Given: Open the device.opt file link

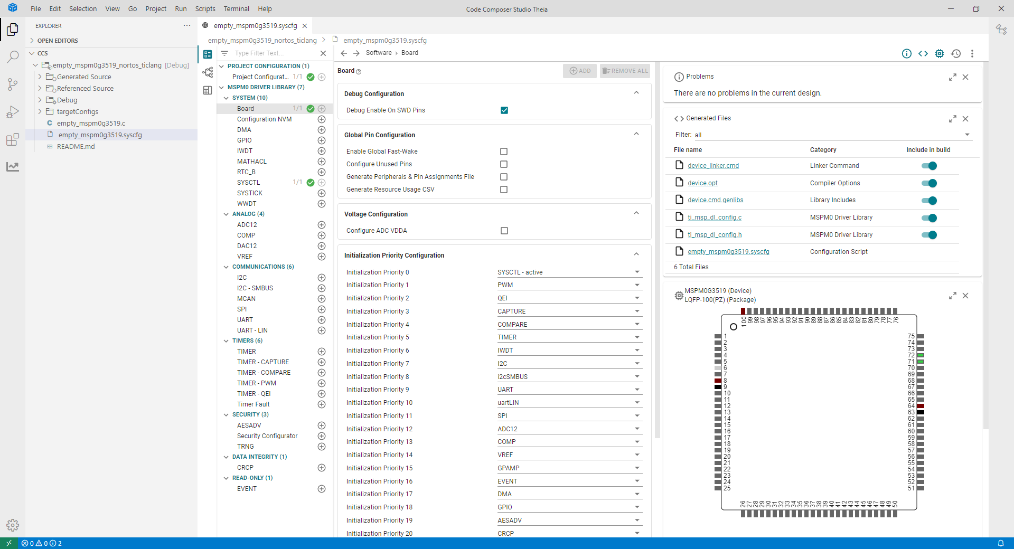Looking at the screenshot, I should pyautogui.click(x=702, y=183).
